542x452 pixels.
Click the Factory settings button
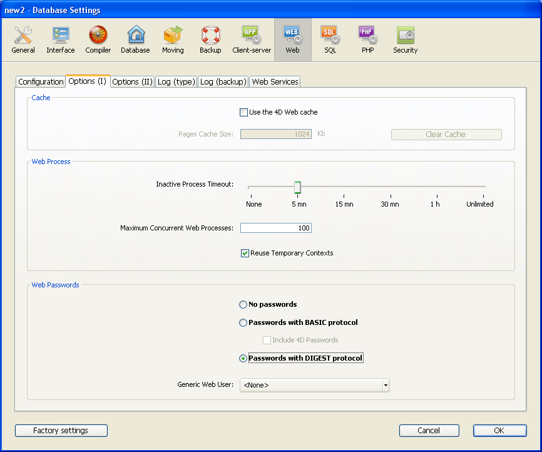[x=61, y=431]
